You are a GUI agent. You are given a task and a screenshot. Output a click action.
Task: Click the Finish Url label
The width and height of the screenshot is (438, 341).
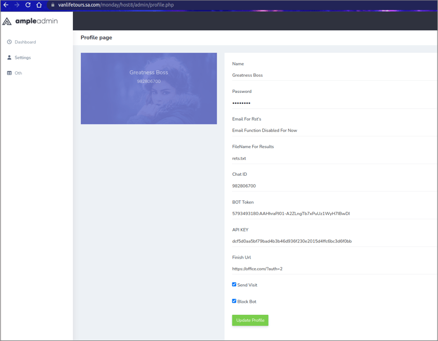tap(241, 257)
